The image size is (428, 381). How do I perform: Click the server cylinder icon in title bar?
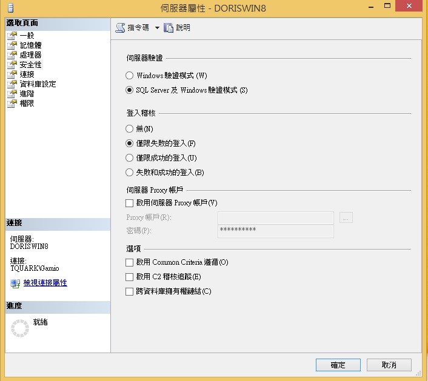tap(10, 7)
